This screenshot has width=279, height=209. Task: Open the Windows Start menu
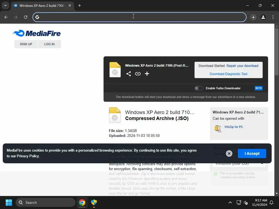pyautogui.click(x=9, y=202)
